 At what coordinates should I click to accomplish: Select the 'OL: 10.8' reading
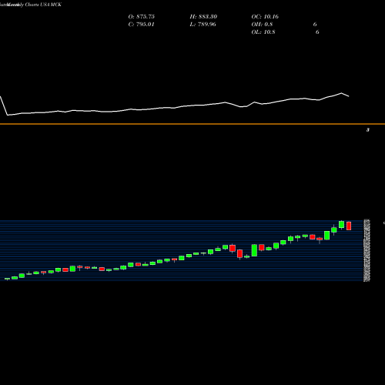click(x=263, y=32)
